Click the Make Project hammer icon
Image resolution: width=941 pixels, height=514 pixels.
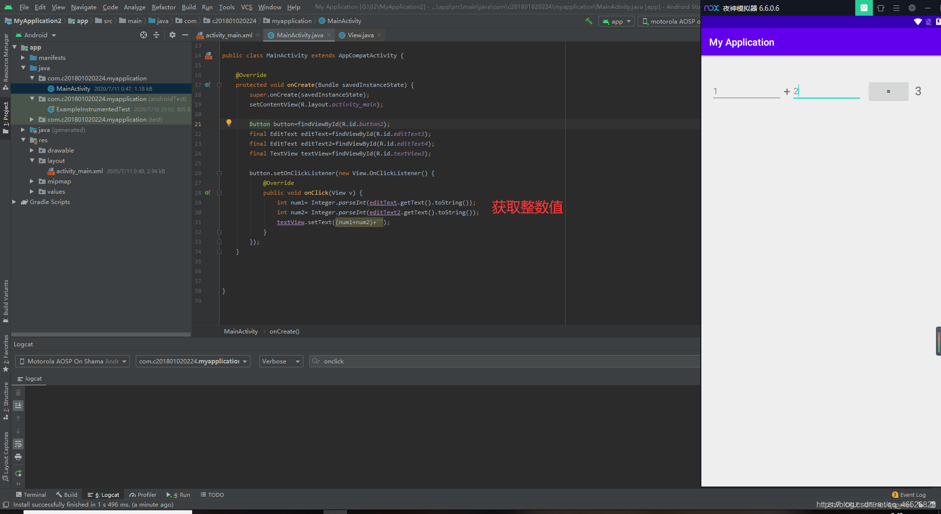click(x=589, y=21)
